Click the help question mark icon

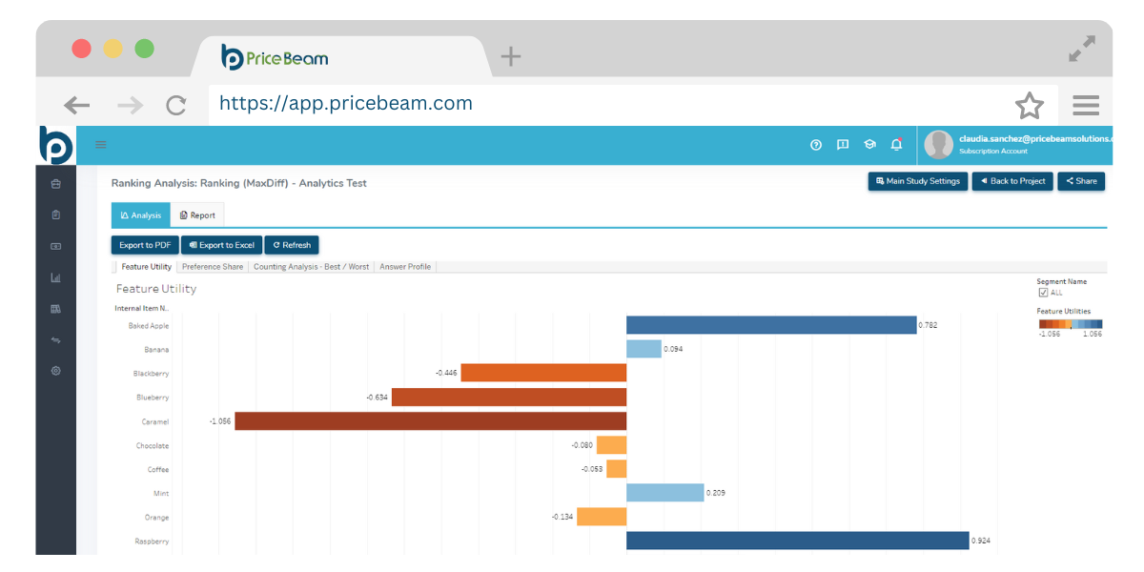click(816, 145)
